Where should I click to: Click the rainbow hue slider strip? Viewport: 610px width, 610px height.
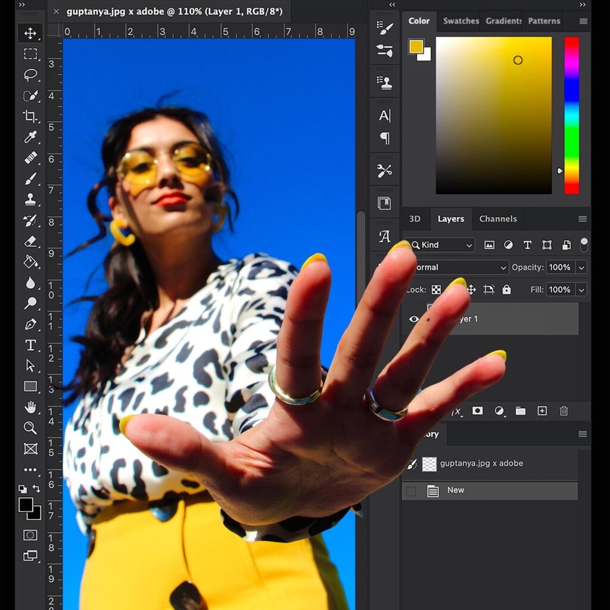tap(571, 115)
